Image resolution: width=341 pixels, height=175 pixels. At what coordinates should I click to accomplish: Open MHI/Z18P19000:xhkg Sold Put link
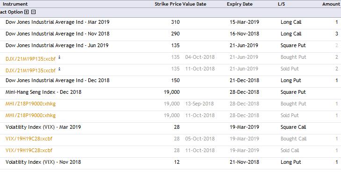[x=30, y=116]
